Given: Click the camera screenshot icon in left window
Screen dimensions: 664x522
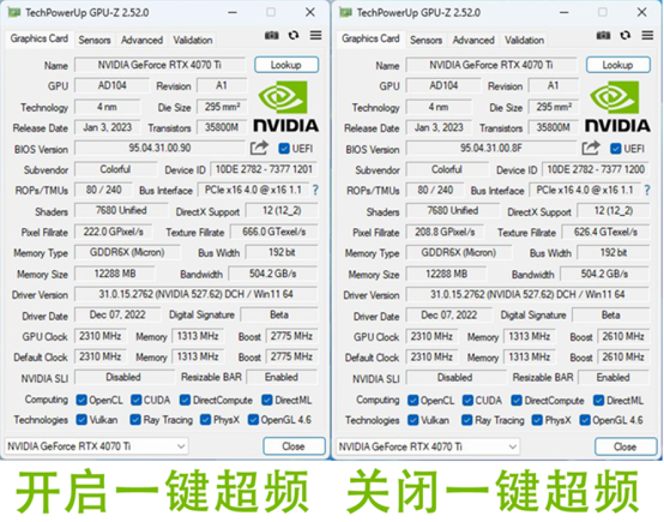Looking at the screenshot, I should point(272,35).
